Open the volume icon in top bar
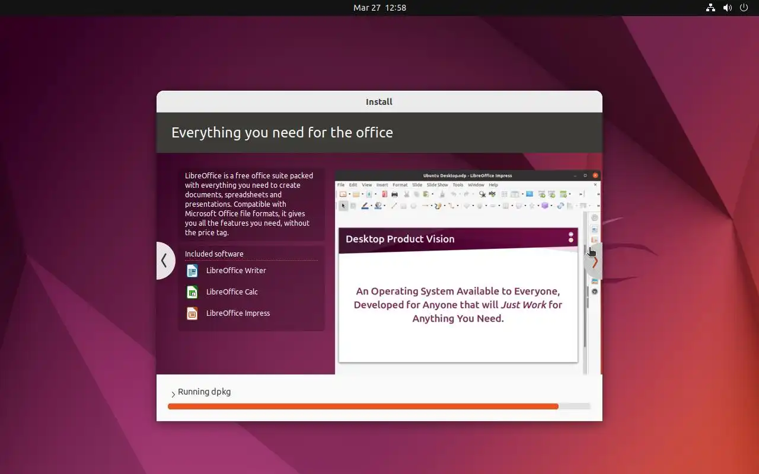The width and height of the screenshot is (759, 474). [728, 8]
